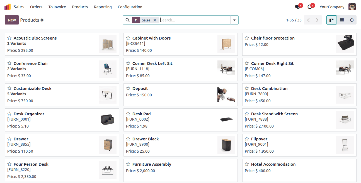Select the kanban view icon
This screenshot has height=183, width=361.
tap(331, 20)
